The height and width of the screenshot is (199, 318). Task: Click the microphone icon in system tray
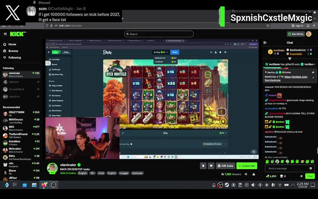click(273, 185)
